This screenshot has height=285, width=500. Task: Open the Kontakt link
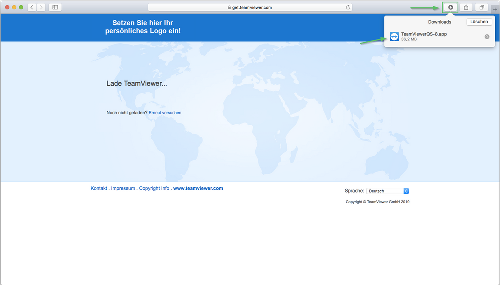(99, 188)
